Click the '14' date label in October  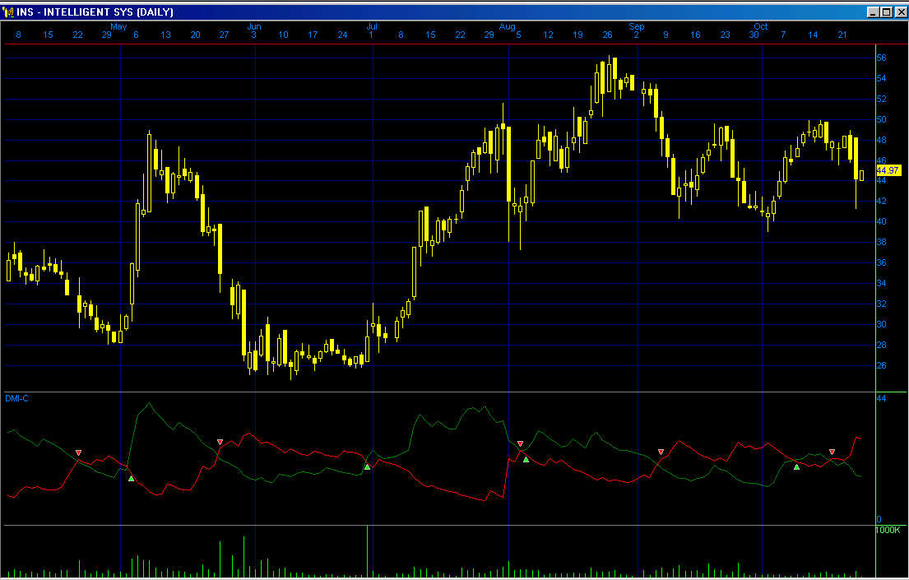[x=813, y=35]
